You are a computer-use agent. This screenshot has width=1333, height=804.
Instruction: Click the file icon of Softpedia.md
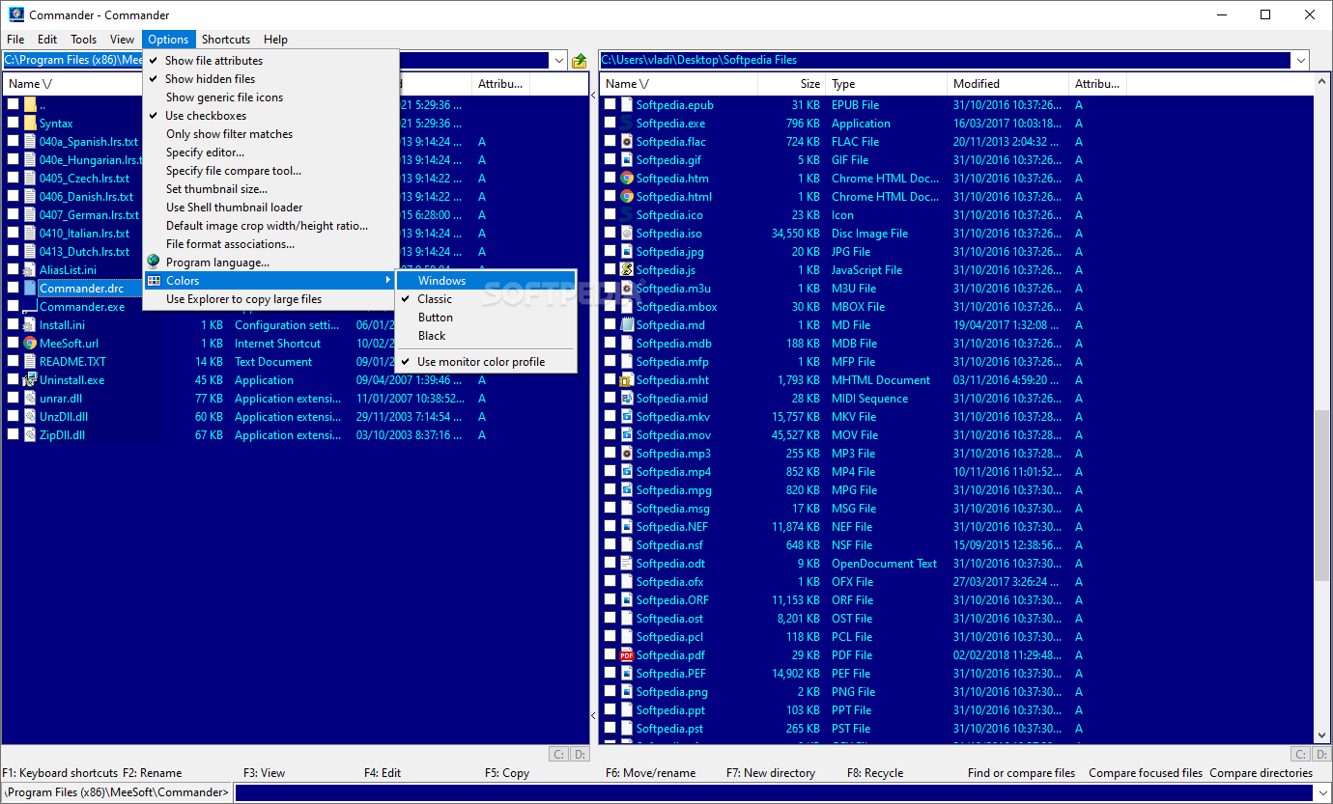click(x=627, y=325)
